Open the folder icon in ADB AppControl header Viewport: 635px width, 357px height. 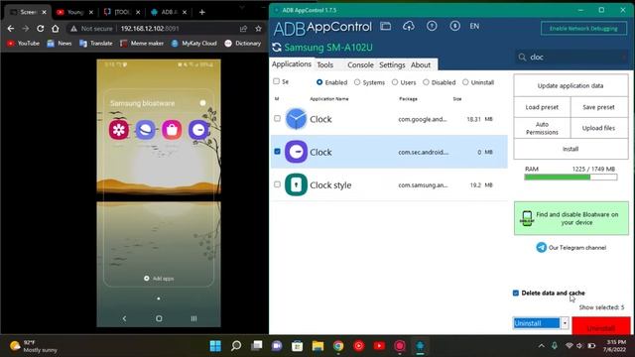point(386,27)
